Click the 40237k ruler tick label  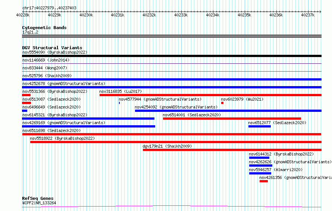tap(308, 15)
